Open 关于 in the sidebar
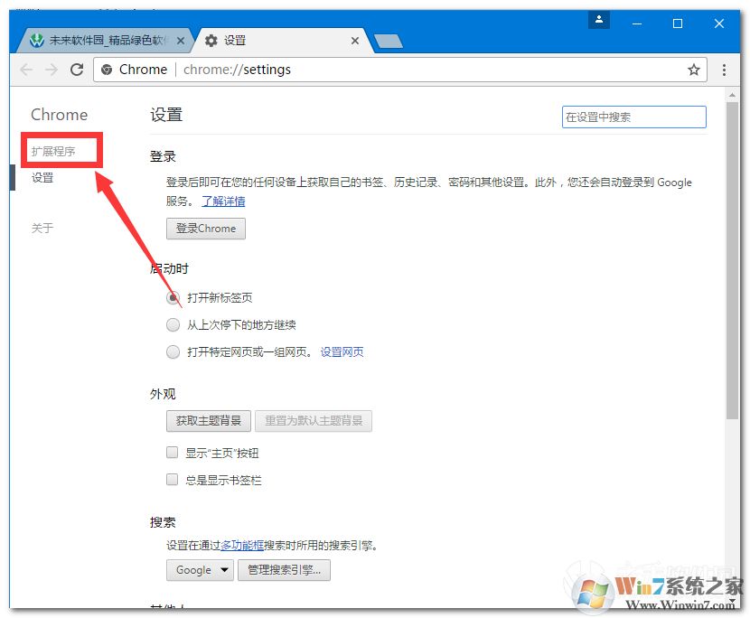The image size is (750, 618). point(42,229)
